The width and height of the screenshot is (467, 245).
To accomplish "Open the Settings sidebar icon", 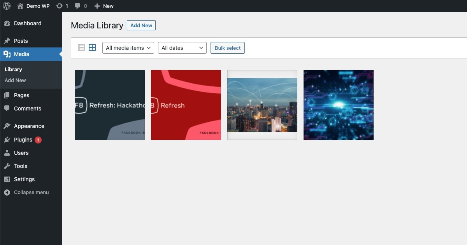I will point(7,179).
